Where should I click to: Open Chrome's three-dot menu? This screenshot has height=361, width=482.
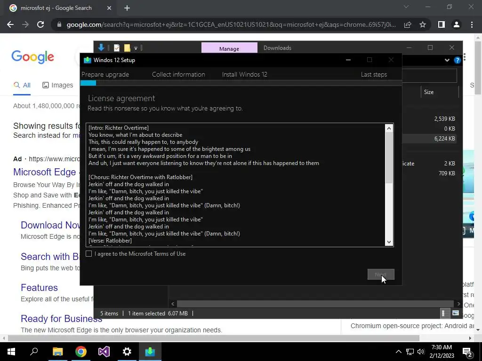[472, 24]
